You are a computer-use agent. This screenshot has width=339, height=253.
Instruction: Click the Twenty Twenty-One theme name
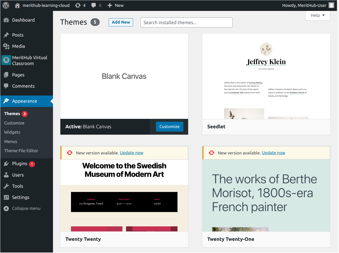(x=231, y=239)
